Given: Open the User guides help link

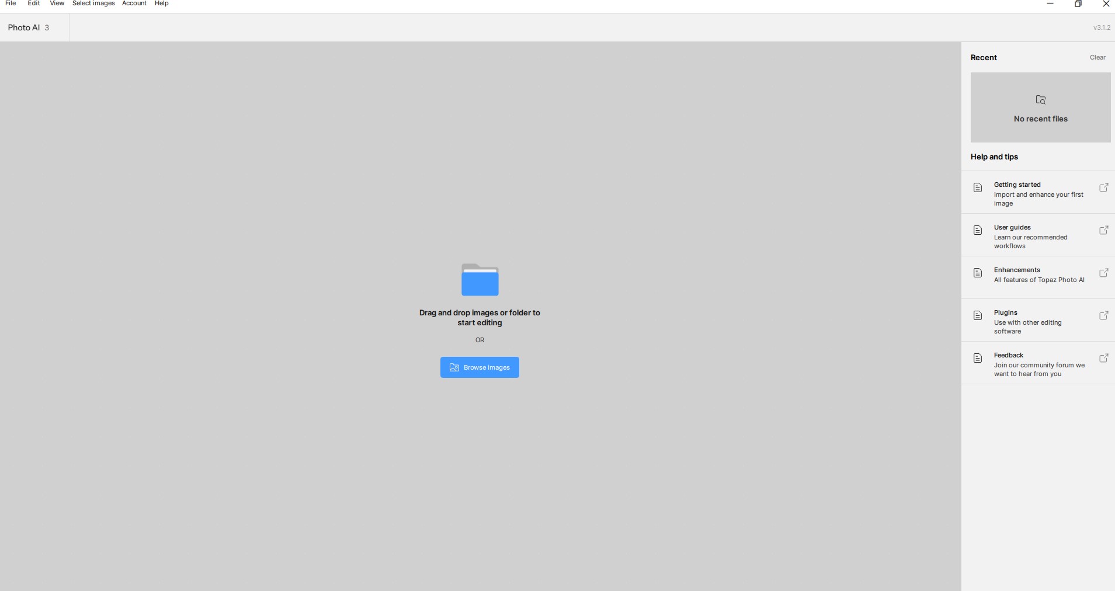Looking at the screenshot, I should pos(1030,236).
